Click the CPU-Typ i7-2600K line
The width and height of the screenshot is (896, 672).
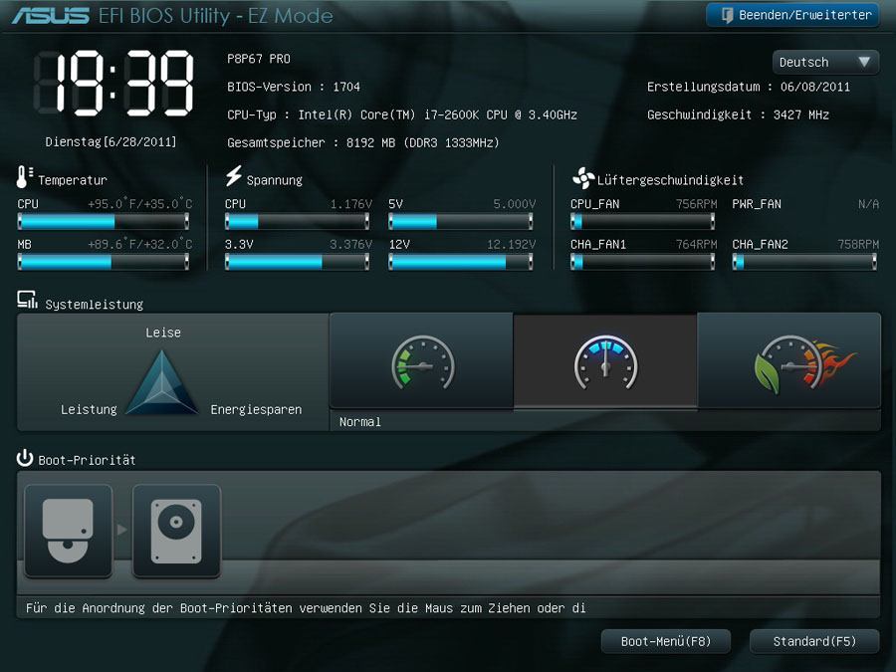pos(402,114)
